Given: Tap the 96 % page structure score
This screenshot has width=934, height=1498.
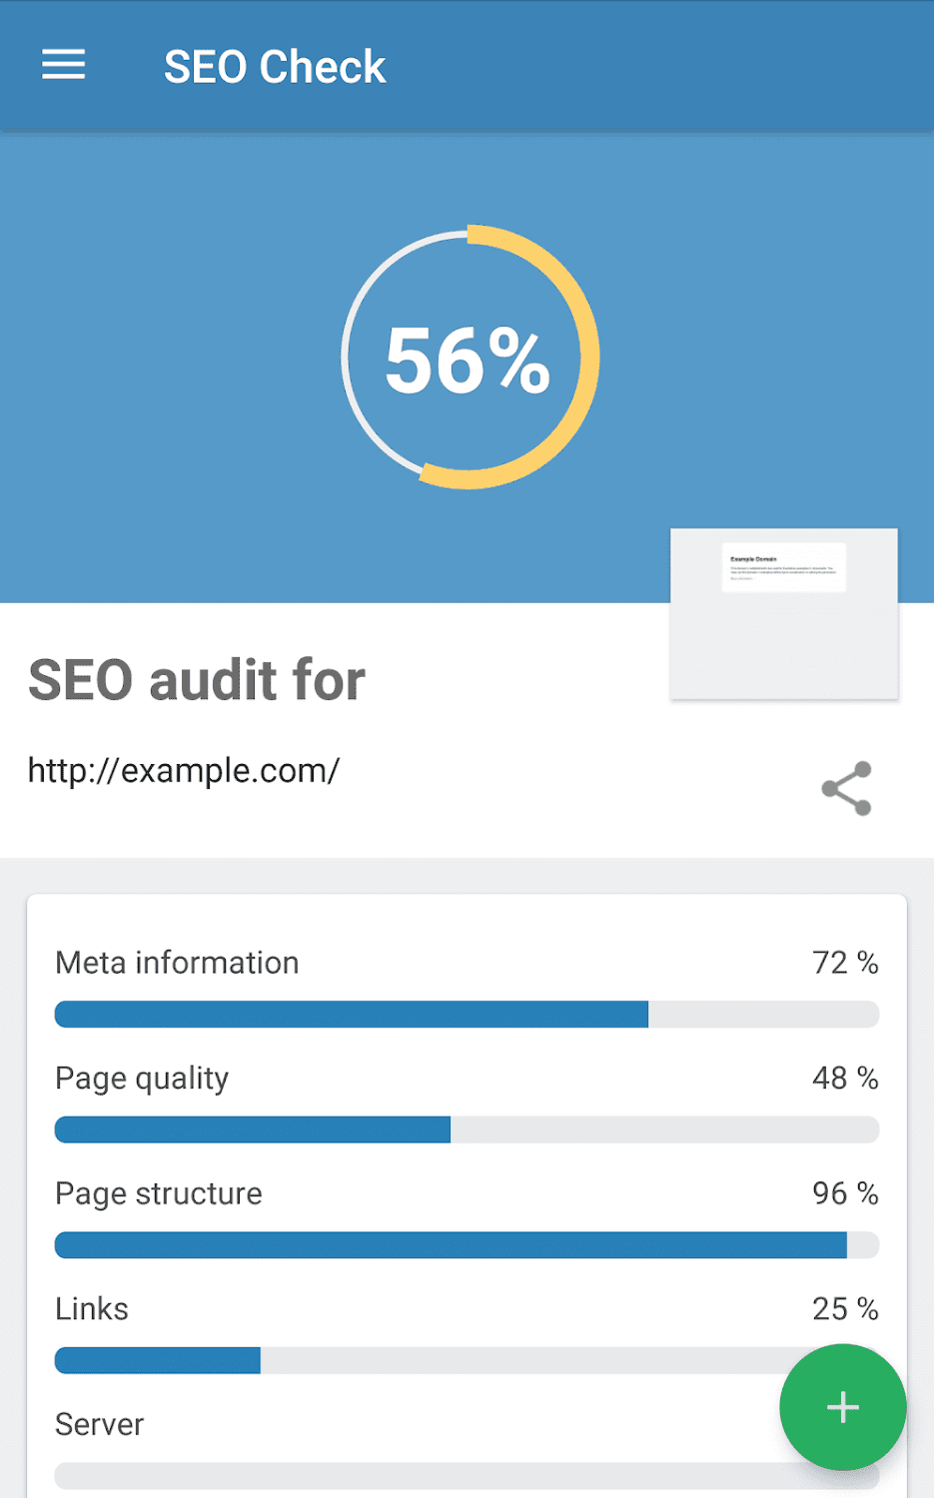Looking at the screenshot, I should click(x=844, y=1193).
